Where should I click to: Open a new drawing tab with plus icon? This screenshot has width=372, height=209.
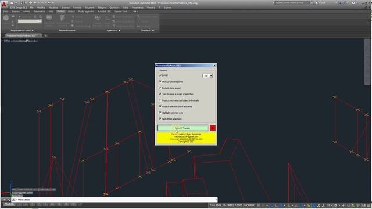click(x=46, y=35)
